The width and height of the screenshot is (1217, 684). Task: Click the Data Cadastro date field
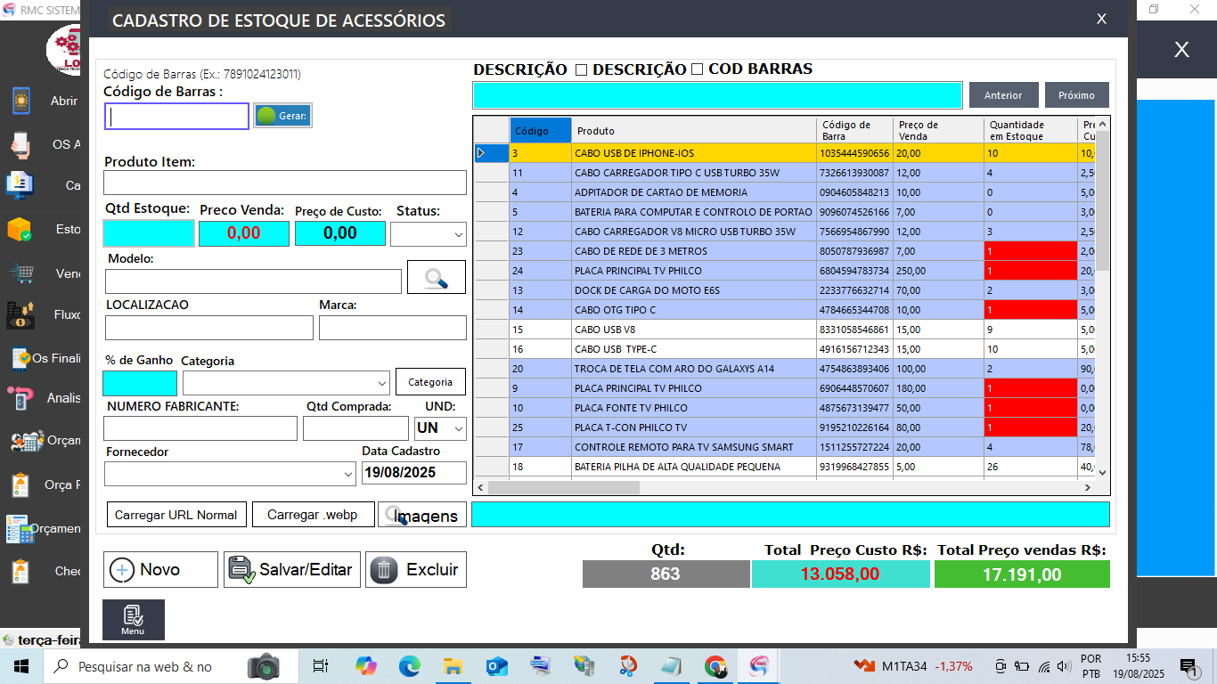click(x=414, y=473)
